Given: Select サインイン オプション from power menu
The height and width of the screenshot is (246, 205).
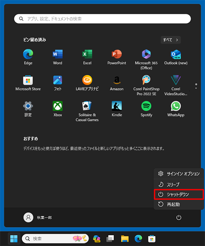Looking at the screenshot, I should [x=179, y=174].
